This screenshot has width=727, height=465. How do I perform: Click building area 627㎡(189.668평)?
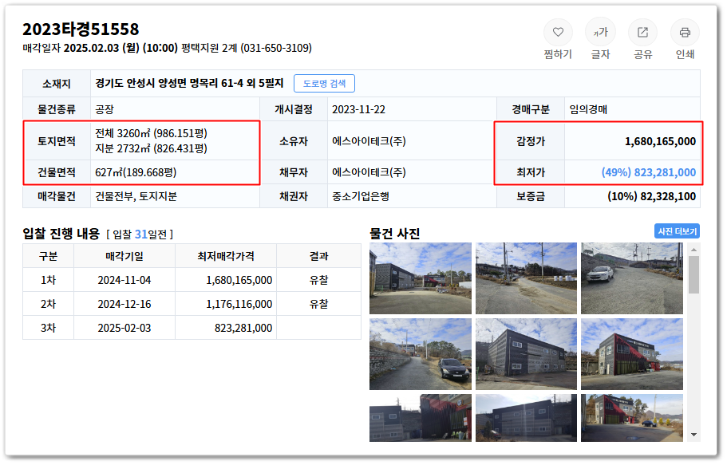point(136,172)
